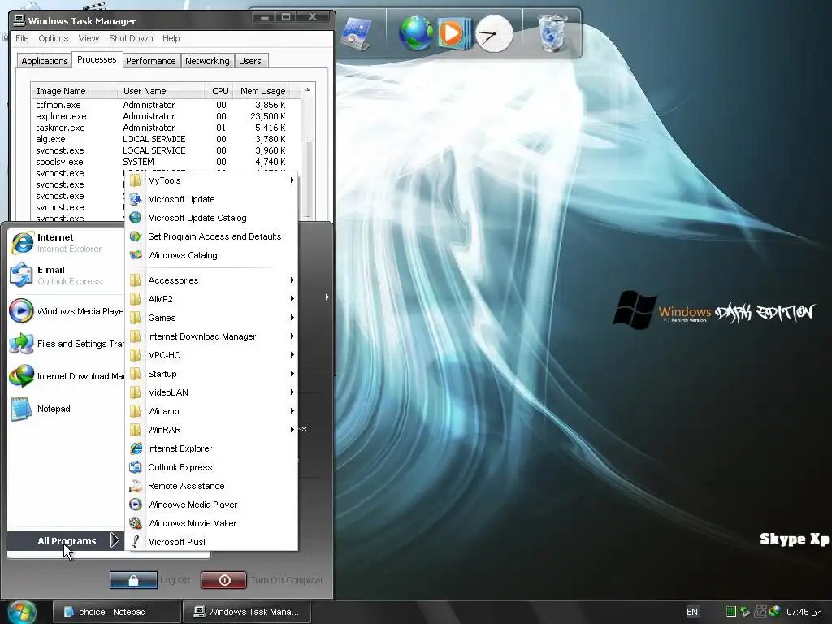Click the globe icon in the top dock

pos(416,32)
